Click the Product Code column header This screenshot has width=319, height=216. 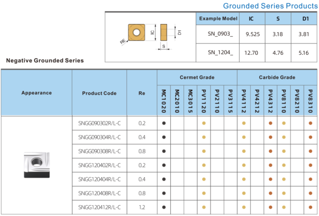pos(99,93)
